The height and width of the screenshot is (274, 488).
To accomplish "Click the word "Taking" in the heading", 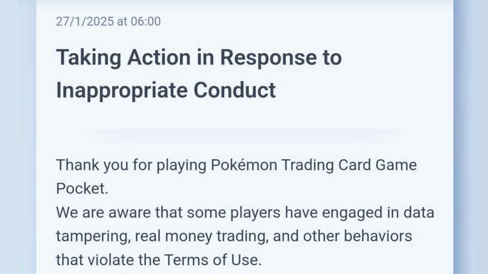I will click(x=88, y=57).
